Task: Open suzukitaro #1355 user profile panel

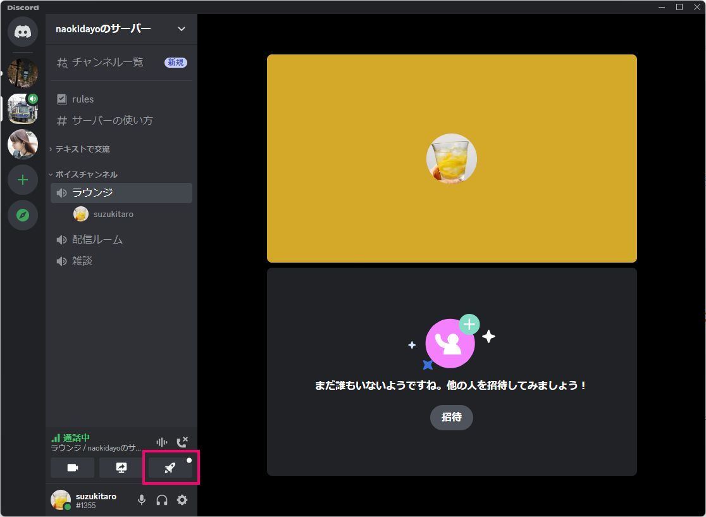Action: [x=85, y=501]
